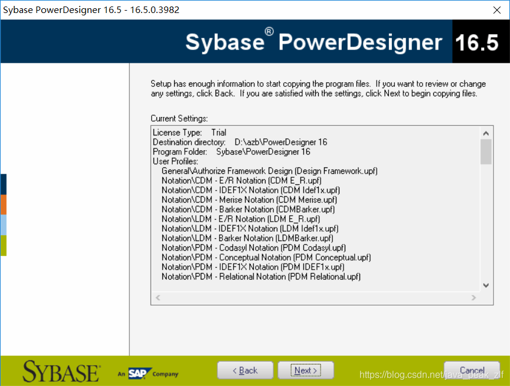
Task: Click the 'Current Settings:' label
Action: tap(179, 119)
